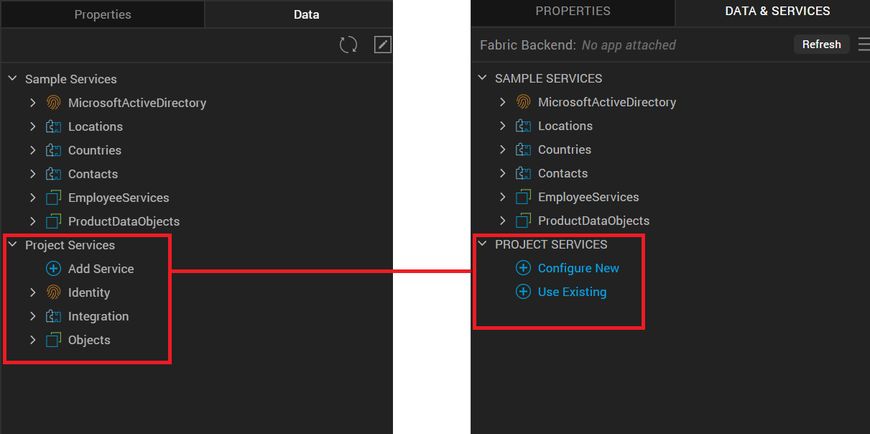Click the circular refresh icon in Data panel
The height and width of the screenshot is (434, 870).
pos(348,45)
